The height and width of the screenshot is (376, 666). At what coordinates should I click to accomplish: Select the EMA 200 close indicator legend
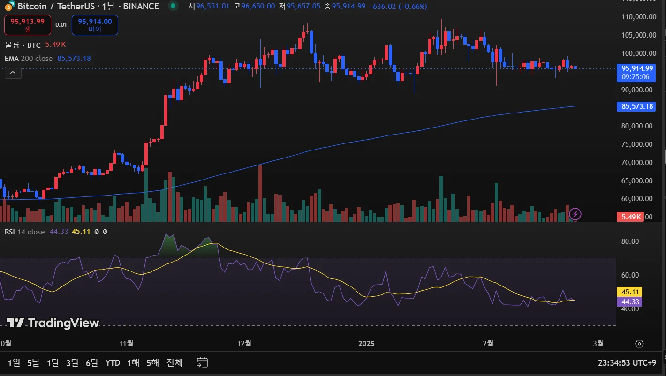pyautogui.click(x=28, y=59)
